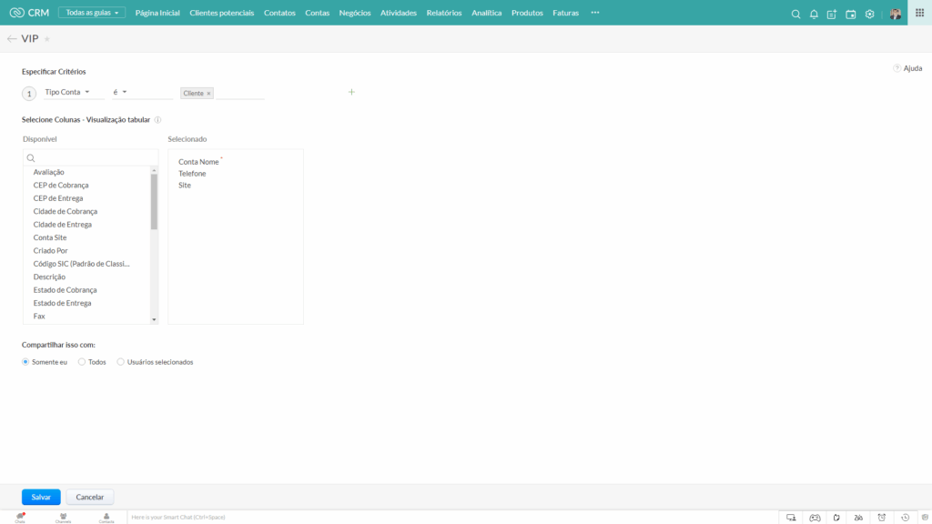This screenshot has height=524, width=932.
Task: Open the search icon in top bar
Action: [x=795, y=14]
